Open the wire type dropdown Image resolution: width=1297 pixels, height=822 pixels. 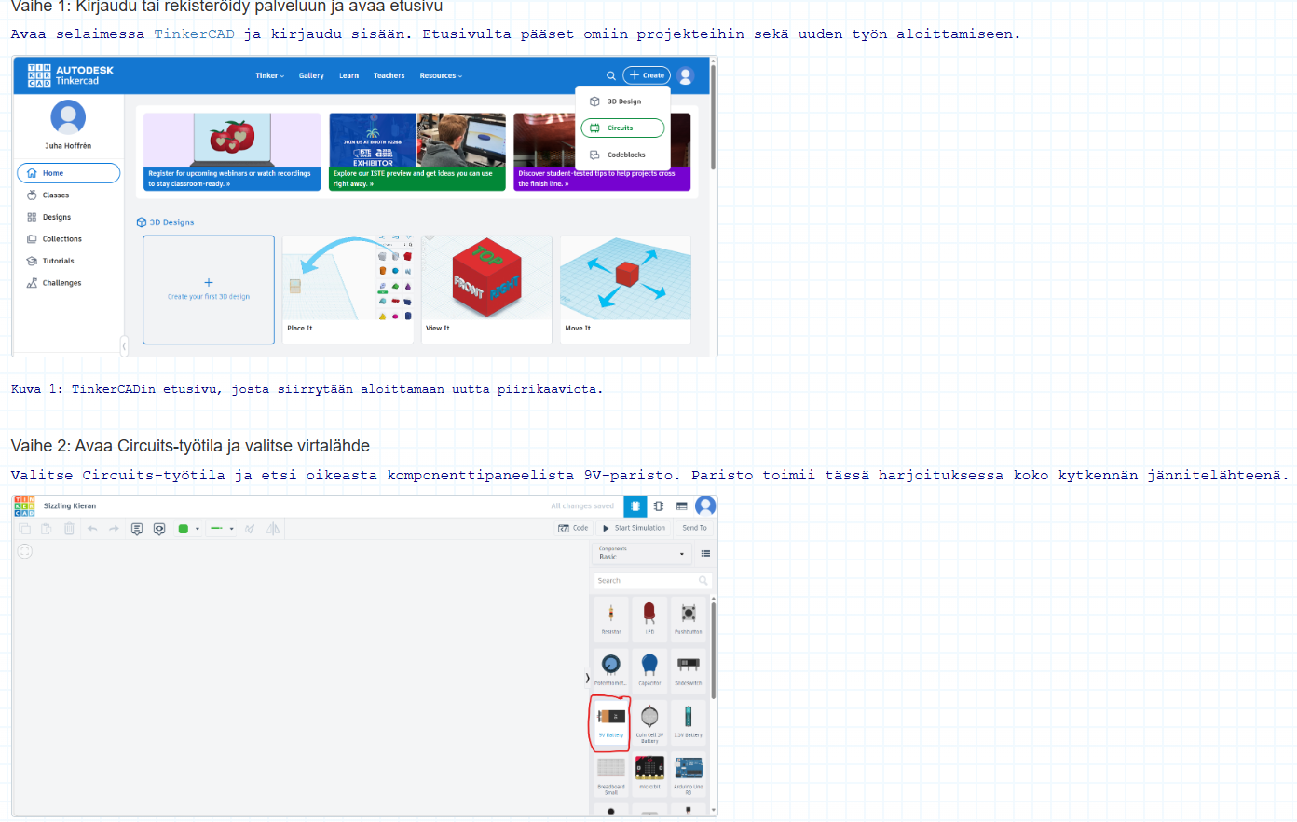click(221, 529)
